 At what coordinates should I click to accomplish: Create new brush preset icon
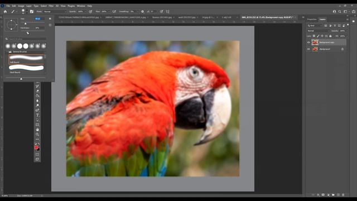point(50,25)
